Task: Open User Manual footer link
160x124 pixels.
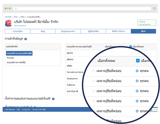Action: tap(10, 110)
